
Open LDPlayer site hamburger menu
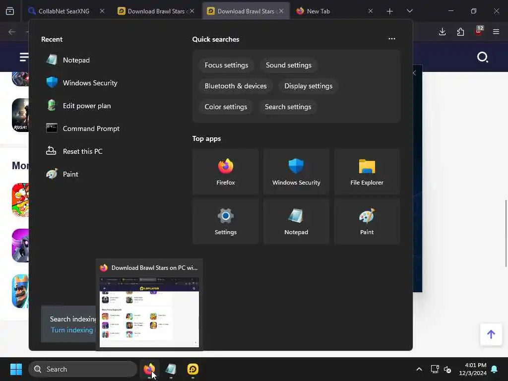point(24,57)
